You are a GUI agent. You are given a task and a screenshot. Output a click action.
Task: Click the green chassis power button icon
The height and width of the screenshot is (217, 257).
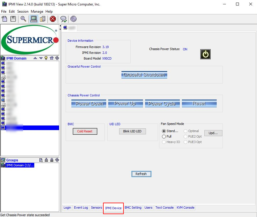click(205, 54)
